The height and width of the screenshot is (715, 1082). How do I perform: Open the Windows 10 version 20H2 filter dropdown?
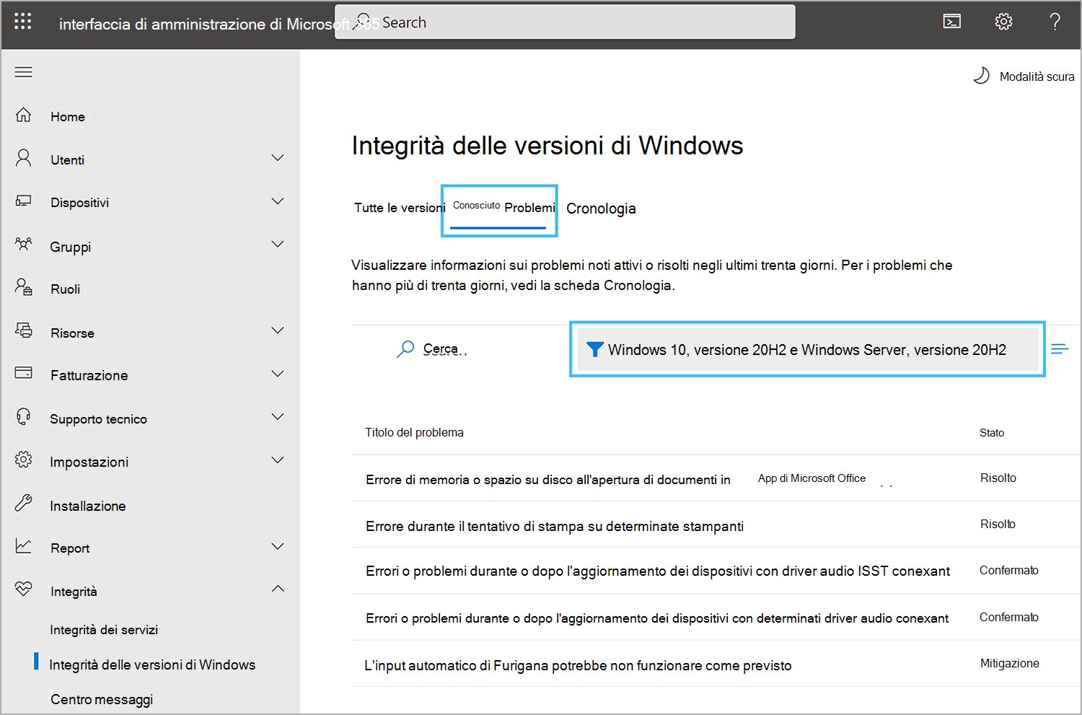point(808,349)
